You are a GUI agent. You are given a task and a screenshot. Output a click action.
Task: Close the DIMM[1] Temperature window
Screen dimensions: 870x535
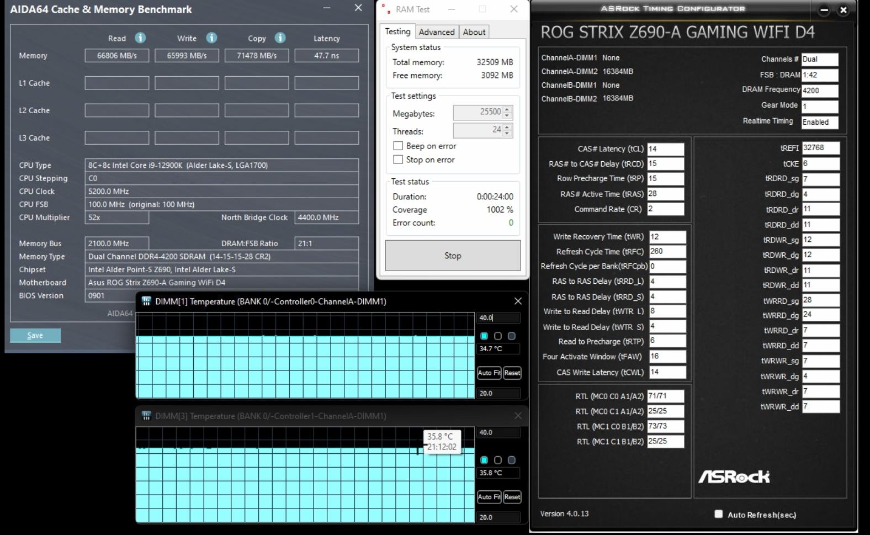(x=518, y=301)
